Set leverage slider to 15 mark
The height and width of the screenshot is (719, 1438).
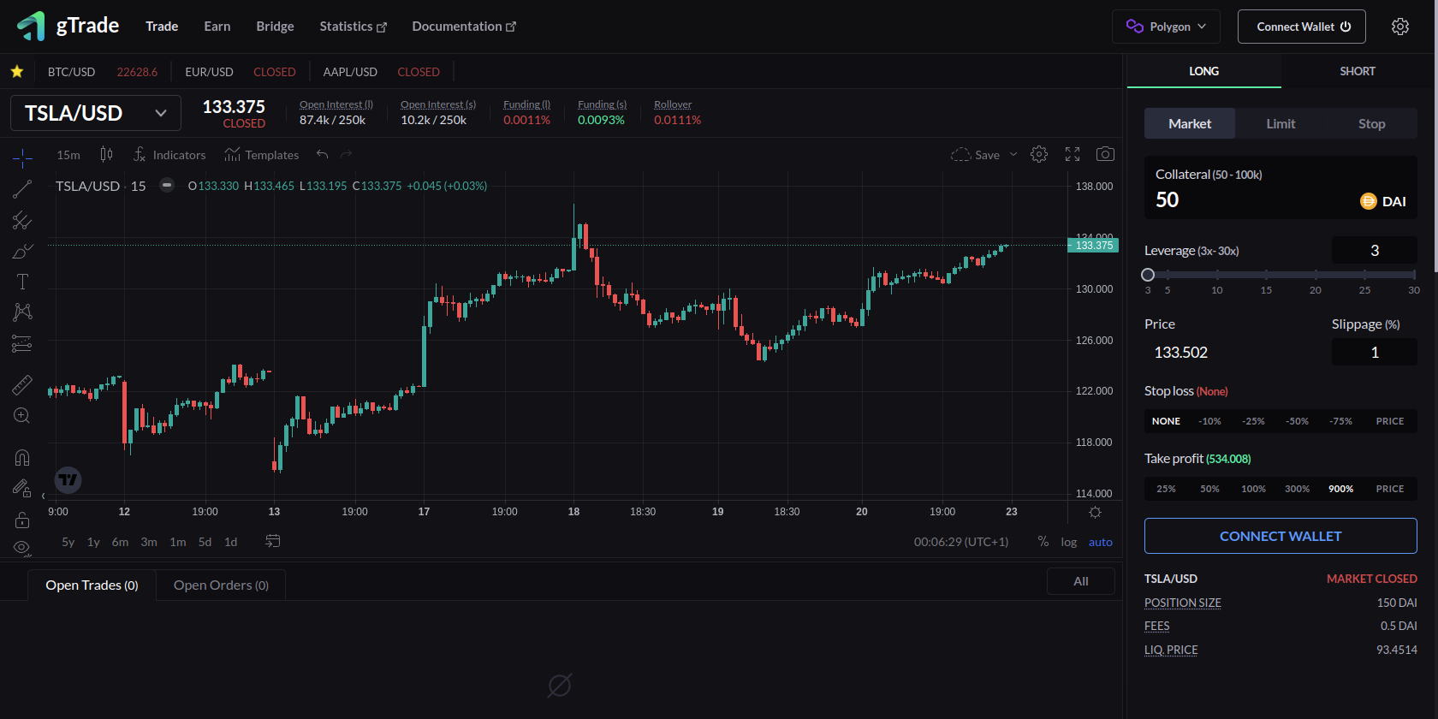[1266, 275]
